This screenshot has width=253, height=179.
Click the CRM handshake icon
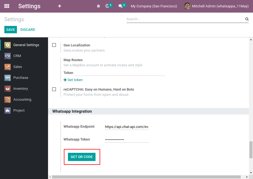pos(7,56)
